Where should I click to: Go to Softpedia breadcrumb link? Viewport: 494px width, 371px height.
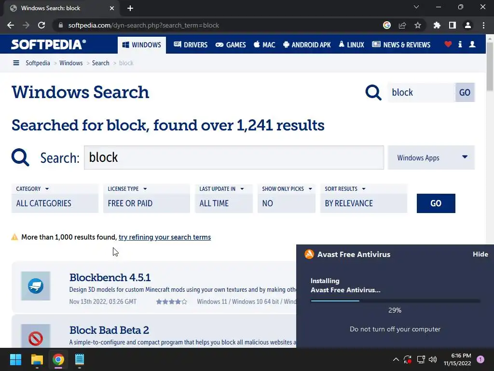click(38, 63)
